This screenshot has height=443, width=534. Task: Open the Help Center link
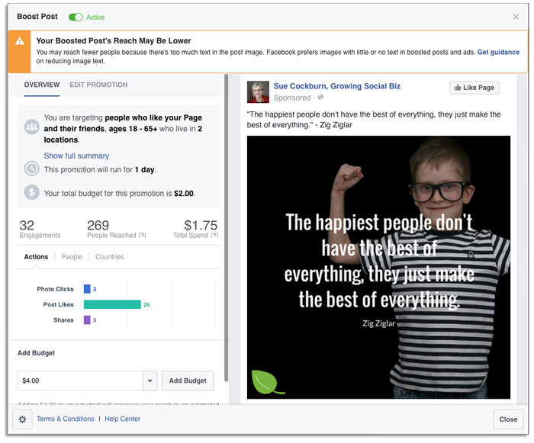pyautogui.click(x=122, y=419)
